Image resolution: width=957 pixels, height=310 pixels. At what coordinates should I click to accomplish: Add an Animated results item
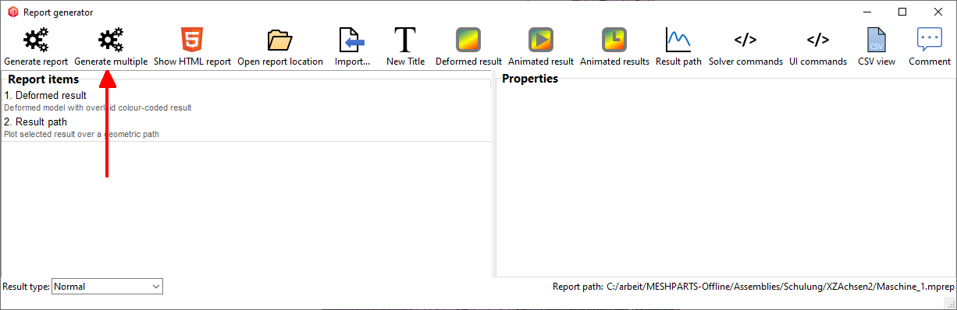point(614,40)
